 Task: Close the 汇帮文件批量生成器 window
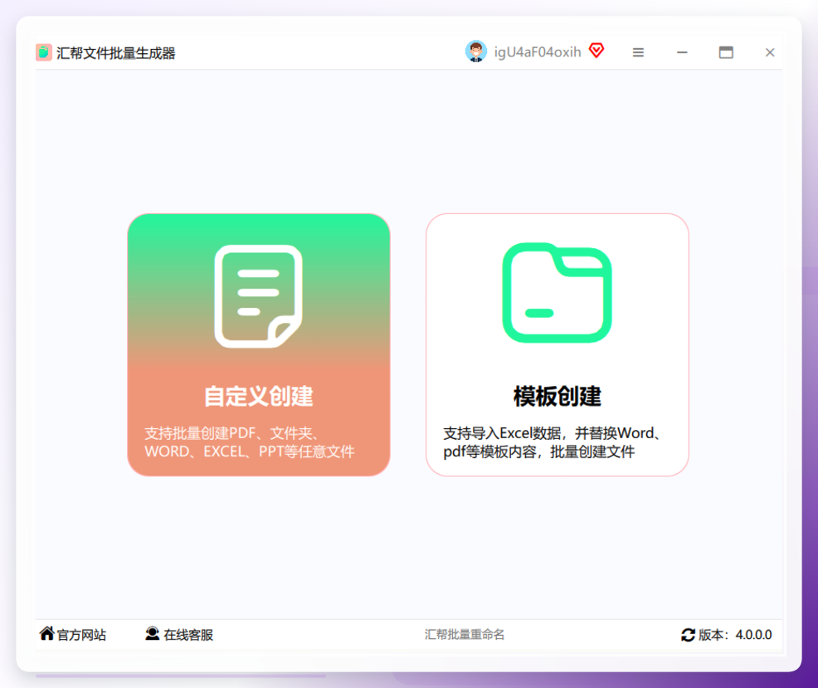(770, 52)
